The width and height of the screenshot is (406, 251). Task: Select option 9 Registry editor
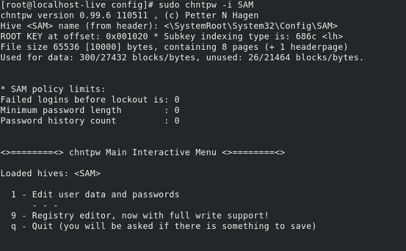coord(139,215)
